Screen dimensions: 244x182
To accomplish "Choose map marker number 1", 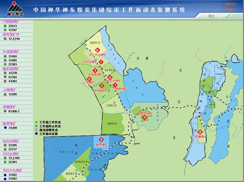I will 115,85.
